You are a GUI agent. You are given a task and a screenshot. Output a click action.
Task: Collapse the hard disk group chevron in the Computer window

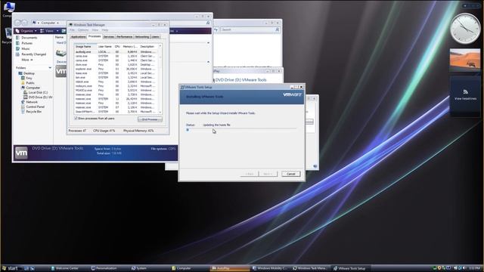[x=209, y=43]
